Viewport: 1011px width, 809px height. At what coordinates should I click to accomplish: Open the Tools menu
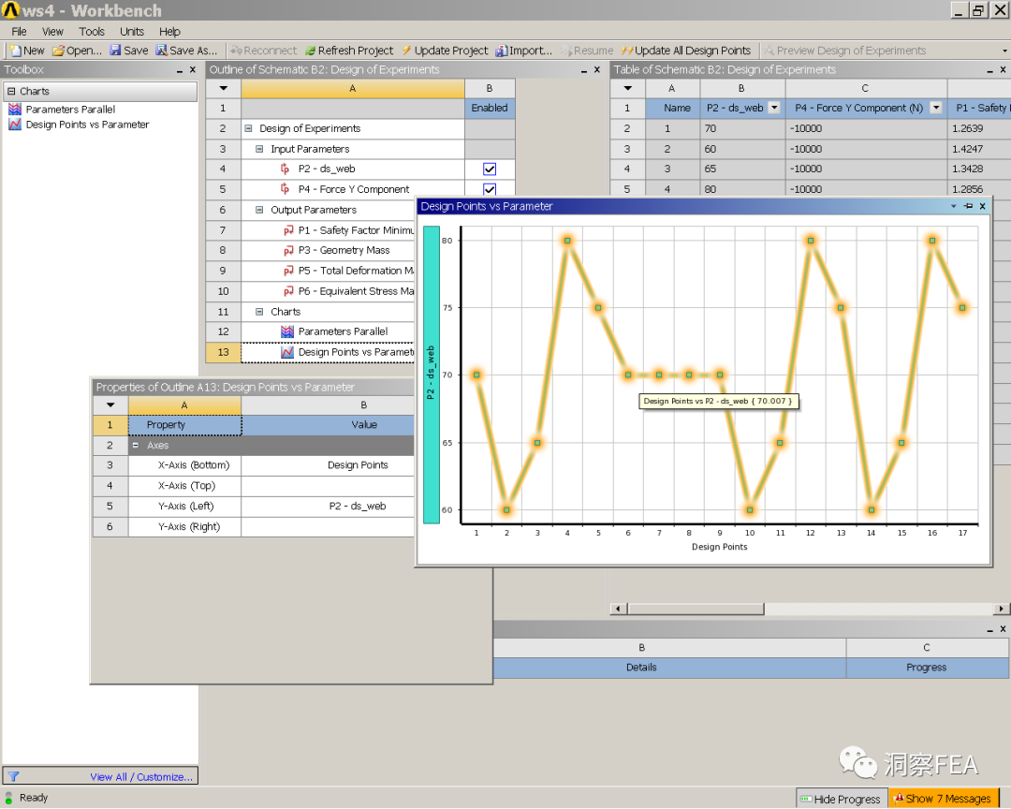click(x=92, y=31)
